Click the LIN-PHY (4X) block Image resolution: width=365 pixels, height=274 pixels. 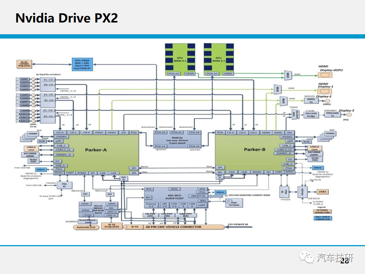pyautogui.click(x=167, y=215)
